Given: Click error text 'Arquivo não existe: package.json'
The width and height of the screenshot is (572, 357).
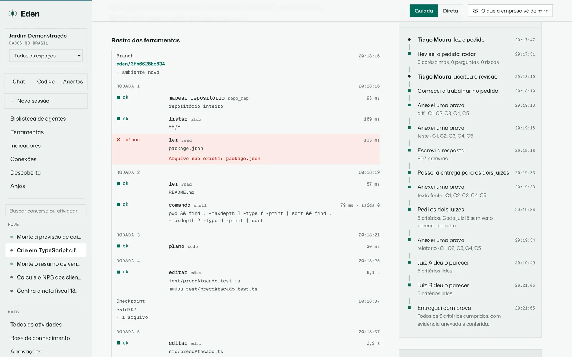Looking at the screenshot, I should pos(214,159).
